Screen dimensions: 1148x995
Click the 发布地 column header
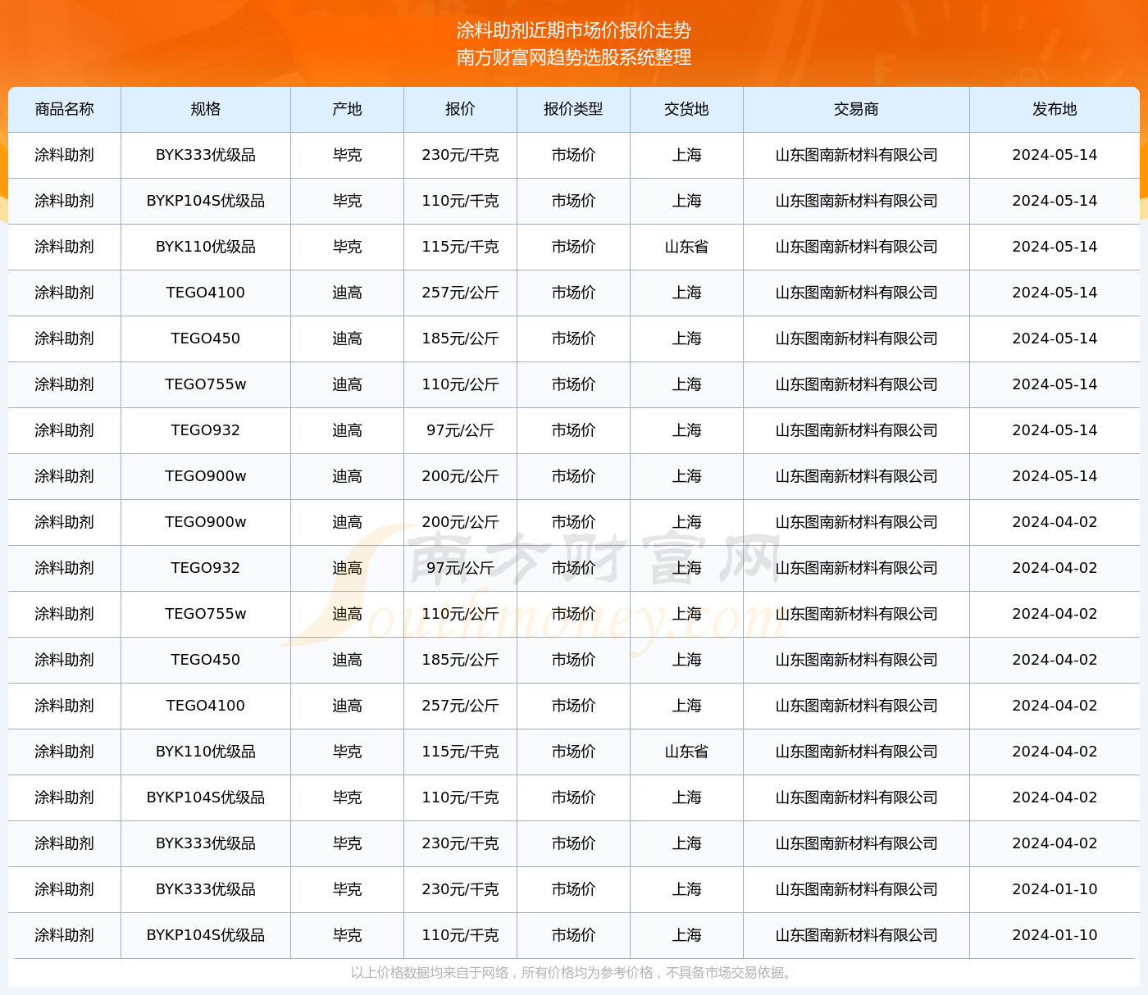point(1055,109)
